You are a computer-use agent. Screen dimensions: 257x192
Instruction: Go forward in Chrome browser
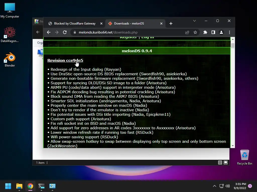pos(57,32)
